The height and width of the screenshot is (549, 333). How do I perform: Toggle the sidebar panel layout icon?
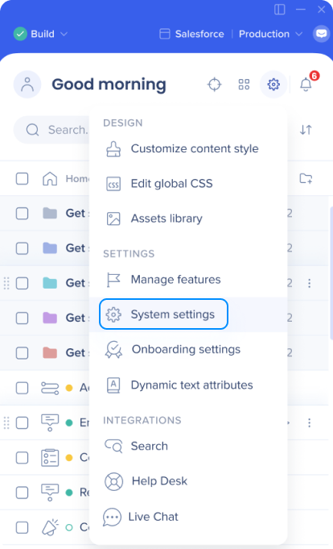pyautogui.click(x=280, y=9)
